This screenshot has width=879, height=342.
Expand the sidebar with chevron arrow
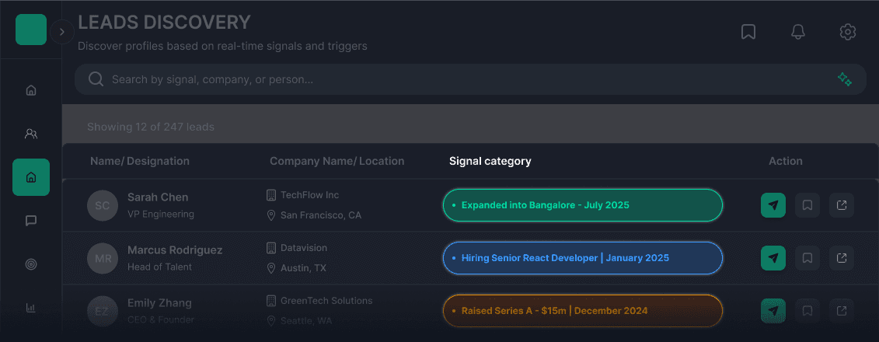(62, 32)
